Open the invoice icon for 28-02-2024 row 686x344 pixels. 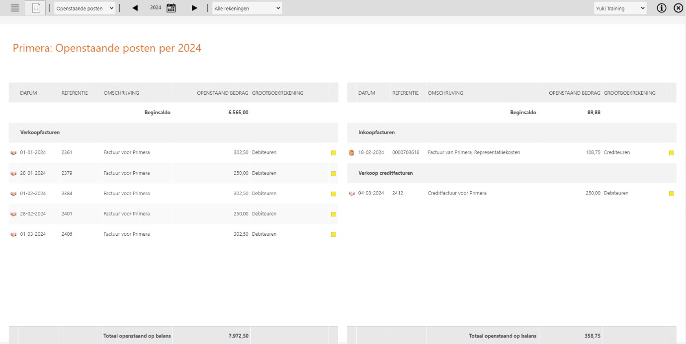click(13, 214)
